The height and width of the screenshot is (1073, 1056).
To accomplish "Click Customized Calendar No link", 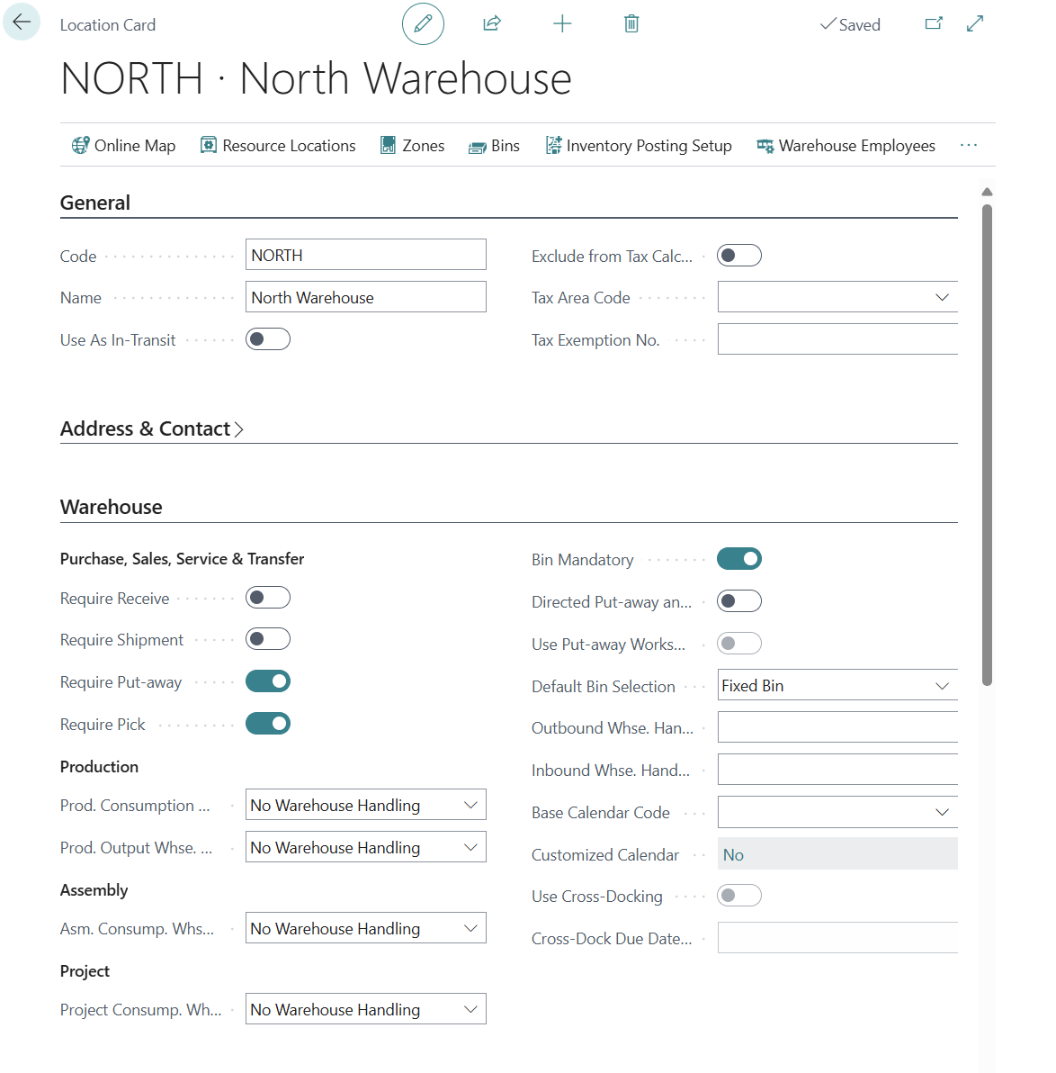I will 733,854.
